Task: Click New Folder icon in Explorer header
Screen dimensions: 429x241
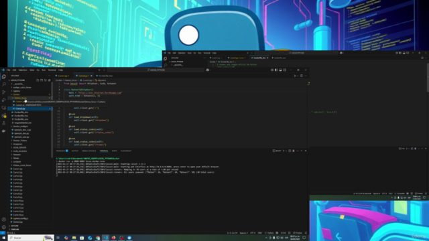Action: pyautogui.click(x=42, y=80)
